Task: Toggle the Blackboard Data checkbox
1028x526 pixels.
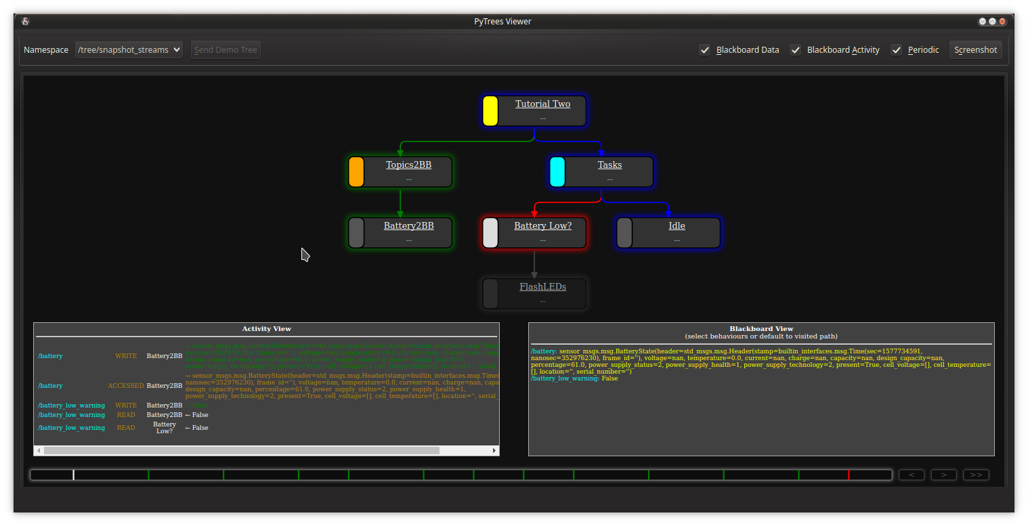Action: (705, 49)
